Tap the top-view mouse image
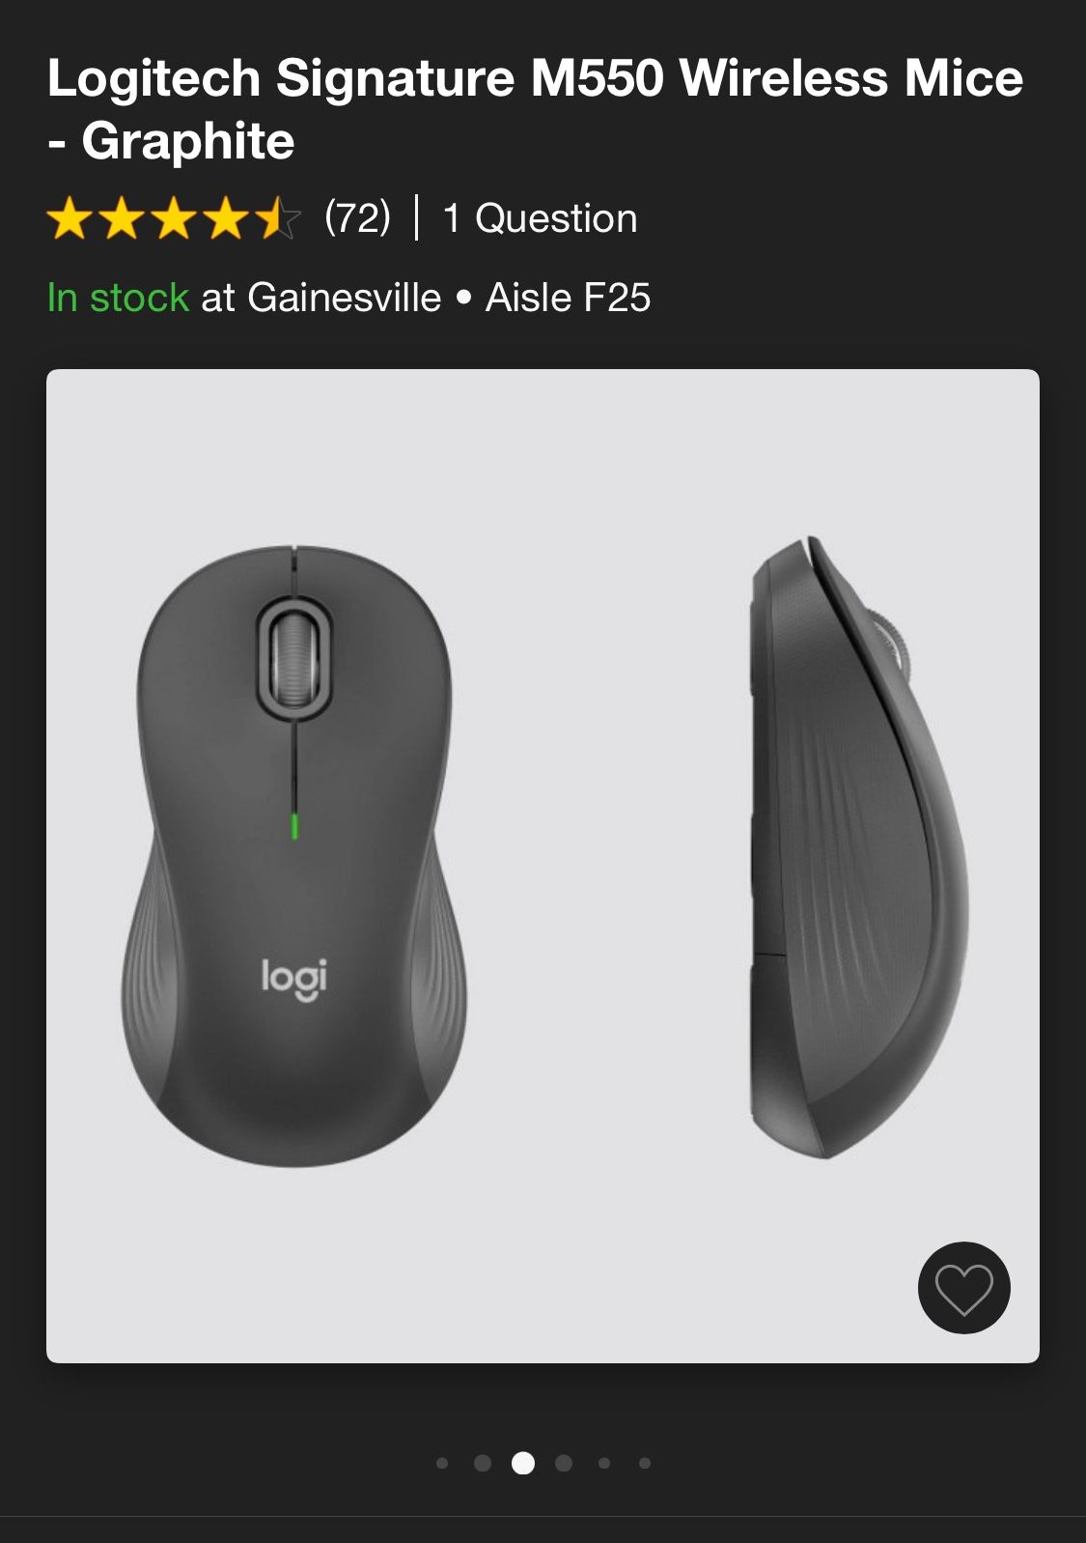1086x1543 pixels. pyautogui.click(x=293, y=856)
